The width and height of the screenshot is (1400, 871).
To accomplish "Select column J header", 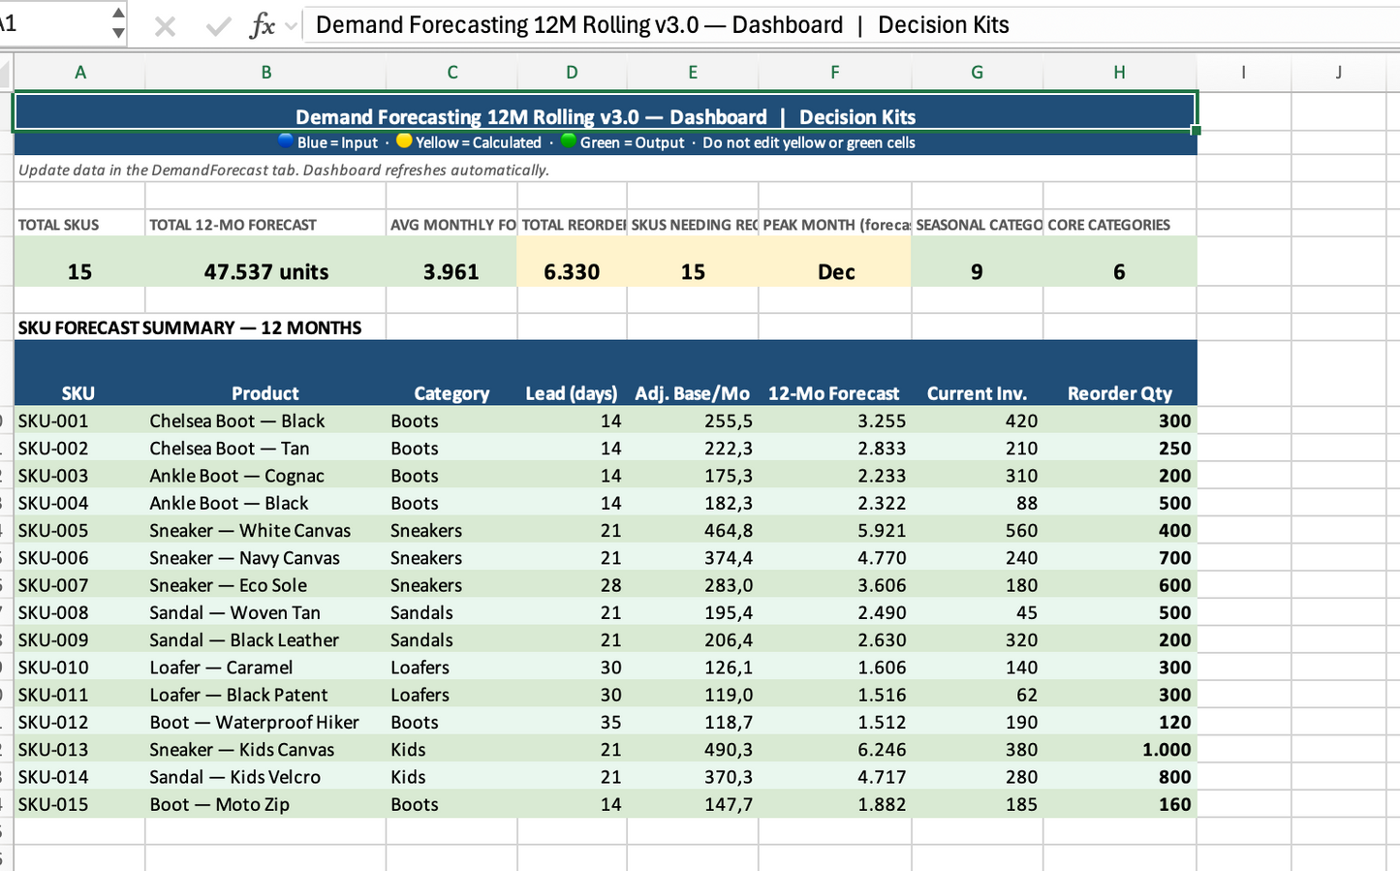I will tap(1338, 73).
